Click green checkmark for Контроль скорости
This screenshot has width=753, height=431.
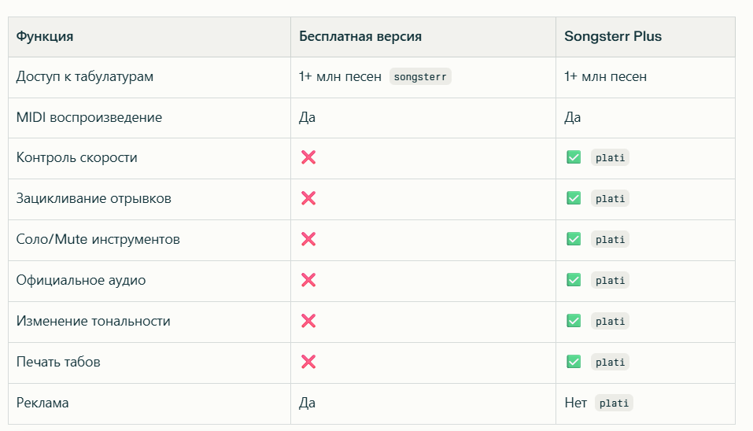coord(574,157)
